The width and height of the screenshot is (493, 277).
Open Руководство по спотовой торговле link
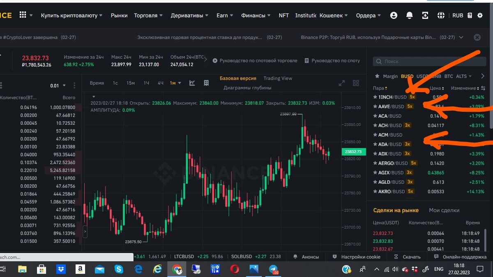(255, 61)
